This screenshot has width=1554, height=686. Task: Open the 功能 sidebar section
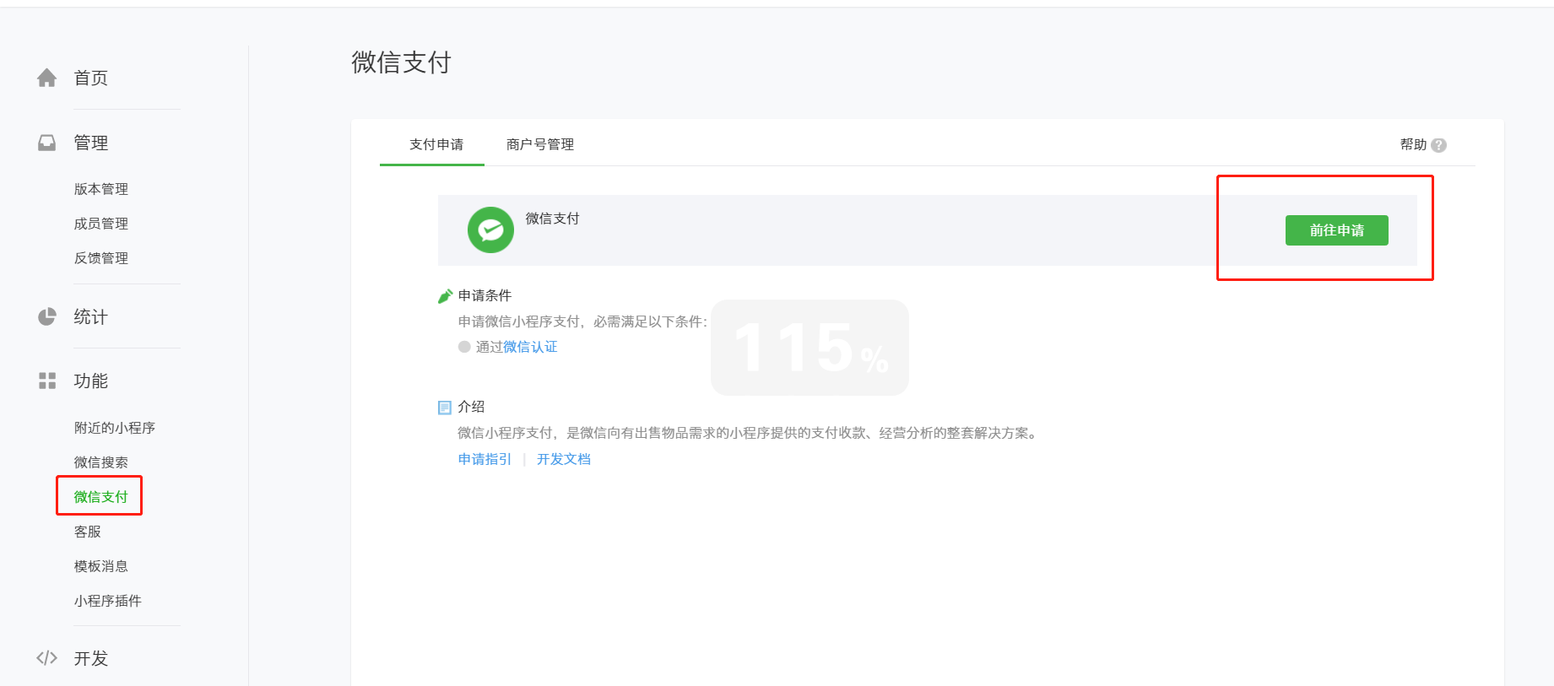coord(91,381)
